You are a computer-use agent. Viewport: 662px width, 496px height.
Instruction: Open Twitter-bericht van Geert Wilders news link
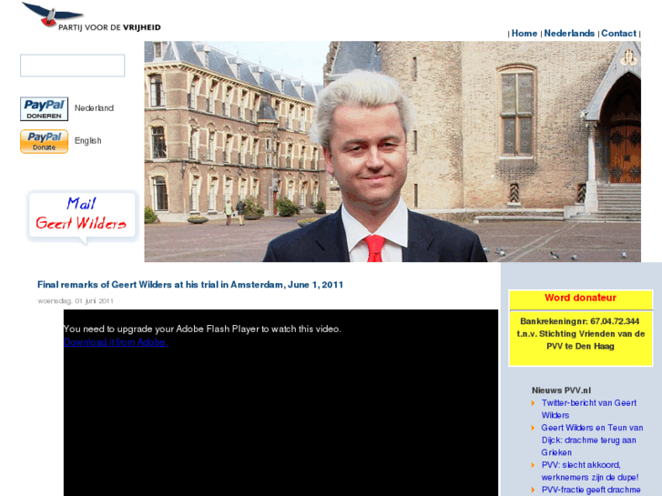pos(588,409)
